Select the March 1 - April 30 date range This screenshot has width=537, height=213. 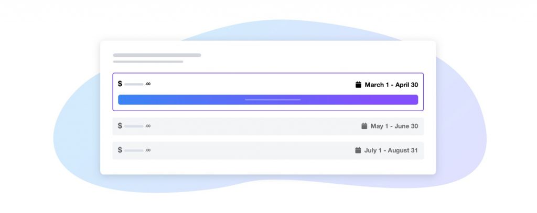point(391,85)
